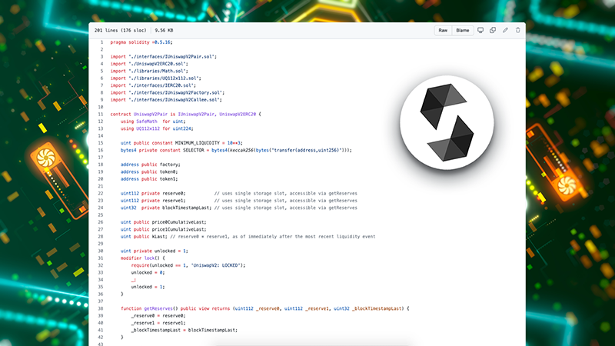Click the require 'UniswapV2: LOCKED' line

tap(188, 265)
